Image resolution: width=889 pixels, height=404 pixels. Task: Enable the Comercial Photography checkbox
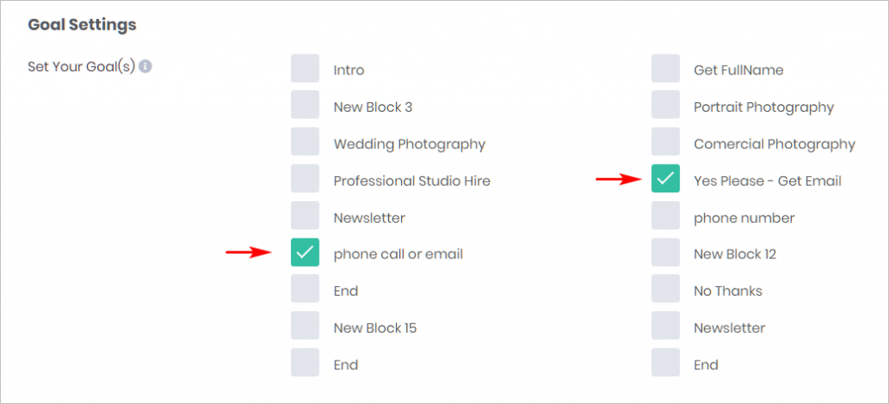pyautogui.click(x=666, y=142)
